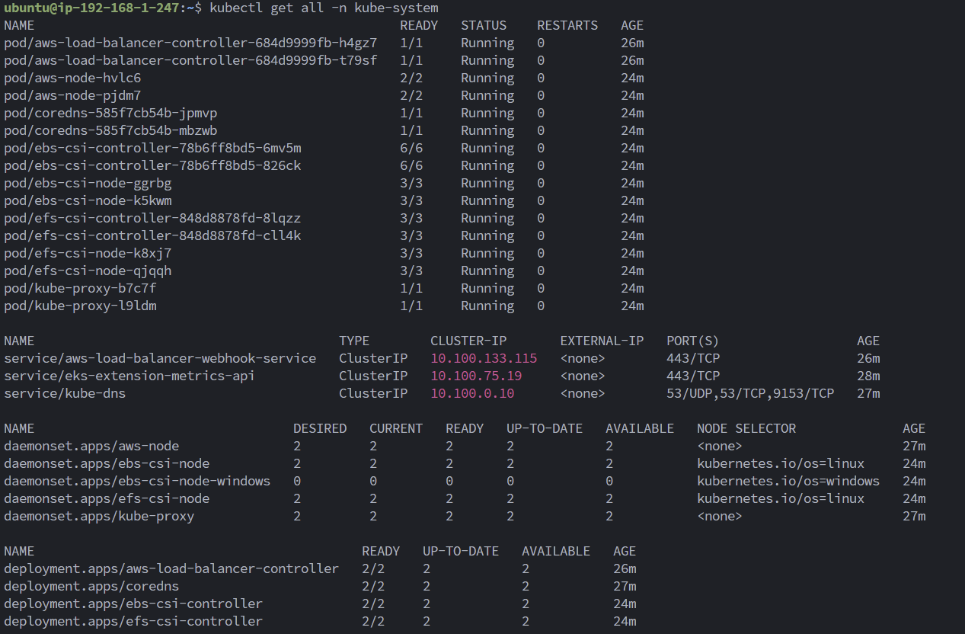
Task: Select deployment.apps/coredns
Action: (91, 586)
